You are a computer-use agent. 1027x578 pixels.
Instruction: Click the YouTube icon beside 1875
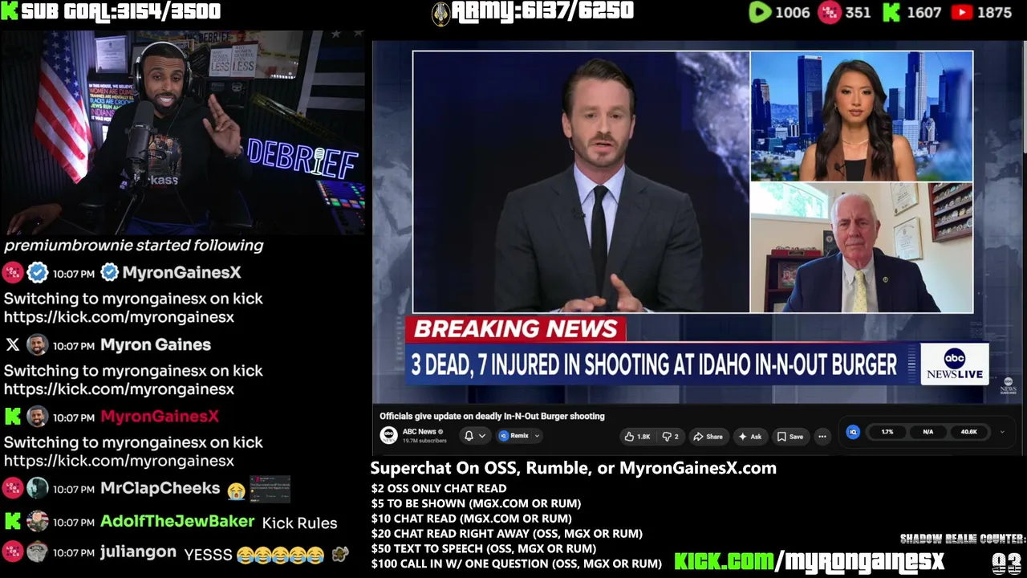pyautogui.click(x=962, y=12)
